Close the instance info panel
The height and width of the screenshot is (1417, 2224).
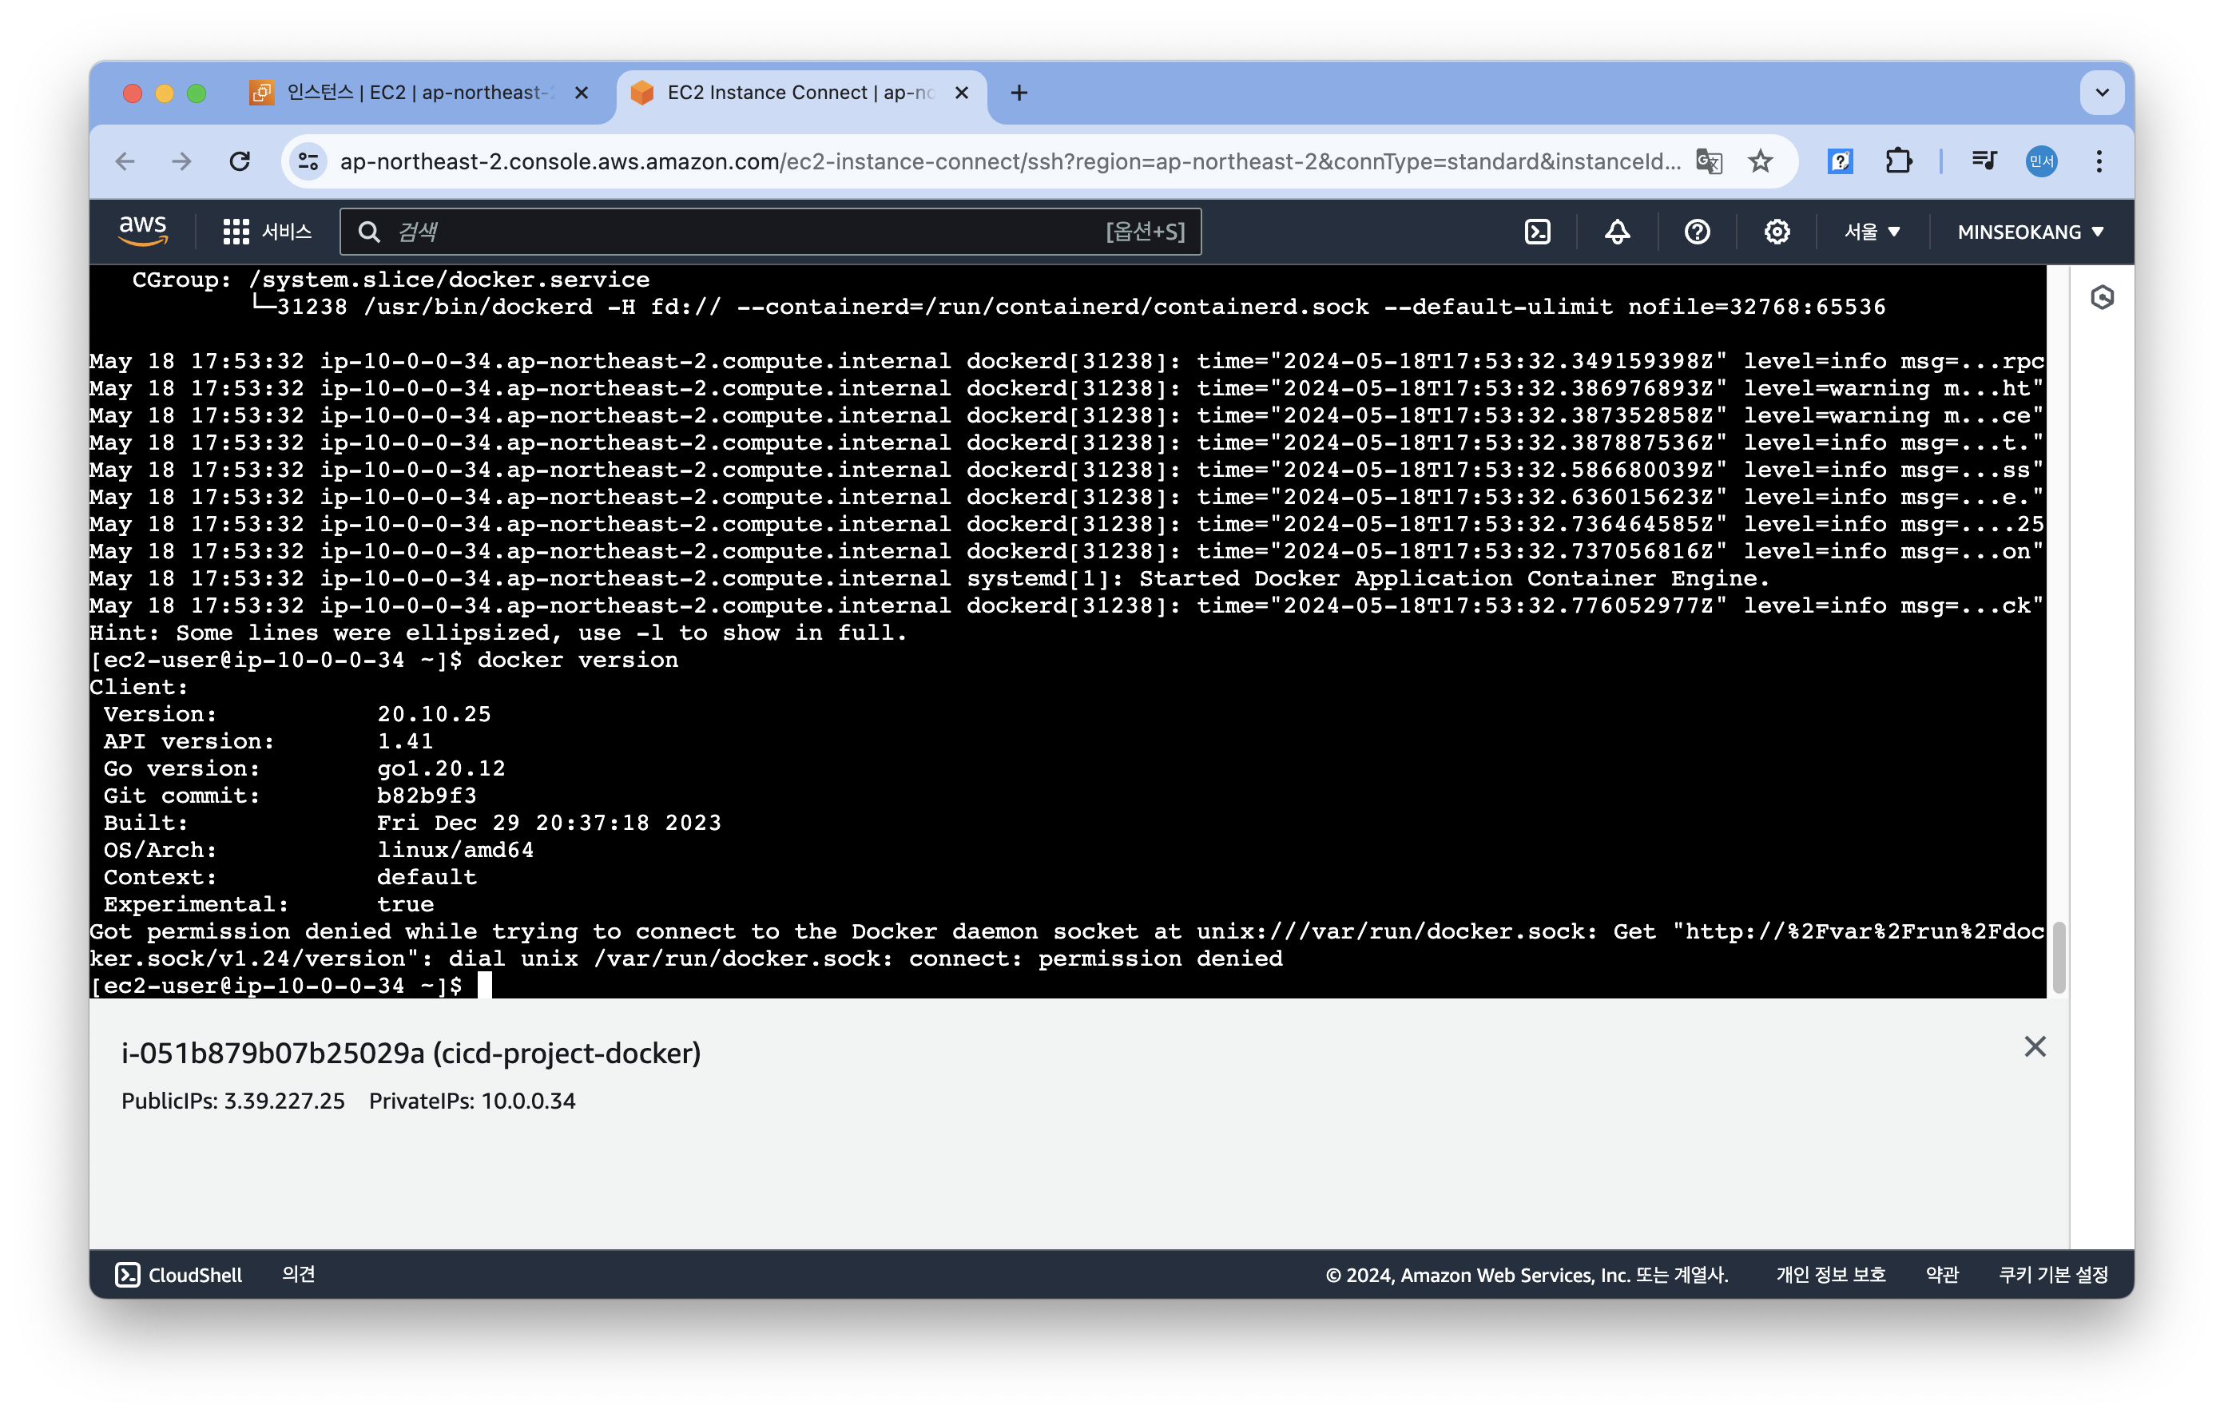tap(2035, 1046)
